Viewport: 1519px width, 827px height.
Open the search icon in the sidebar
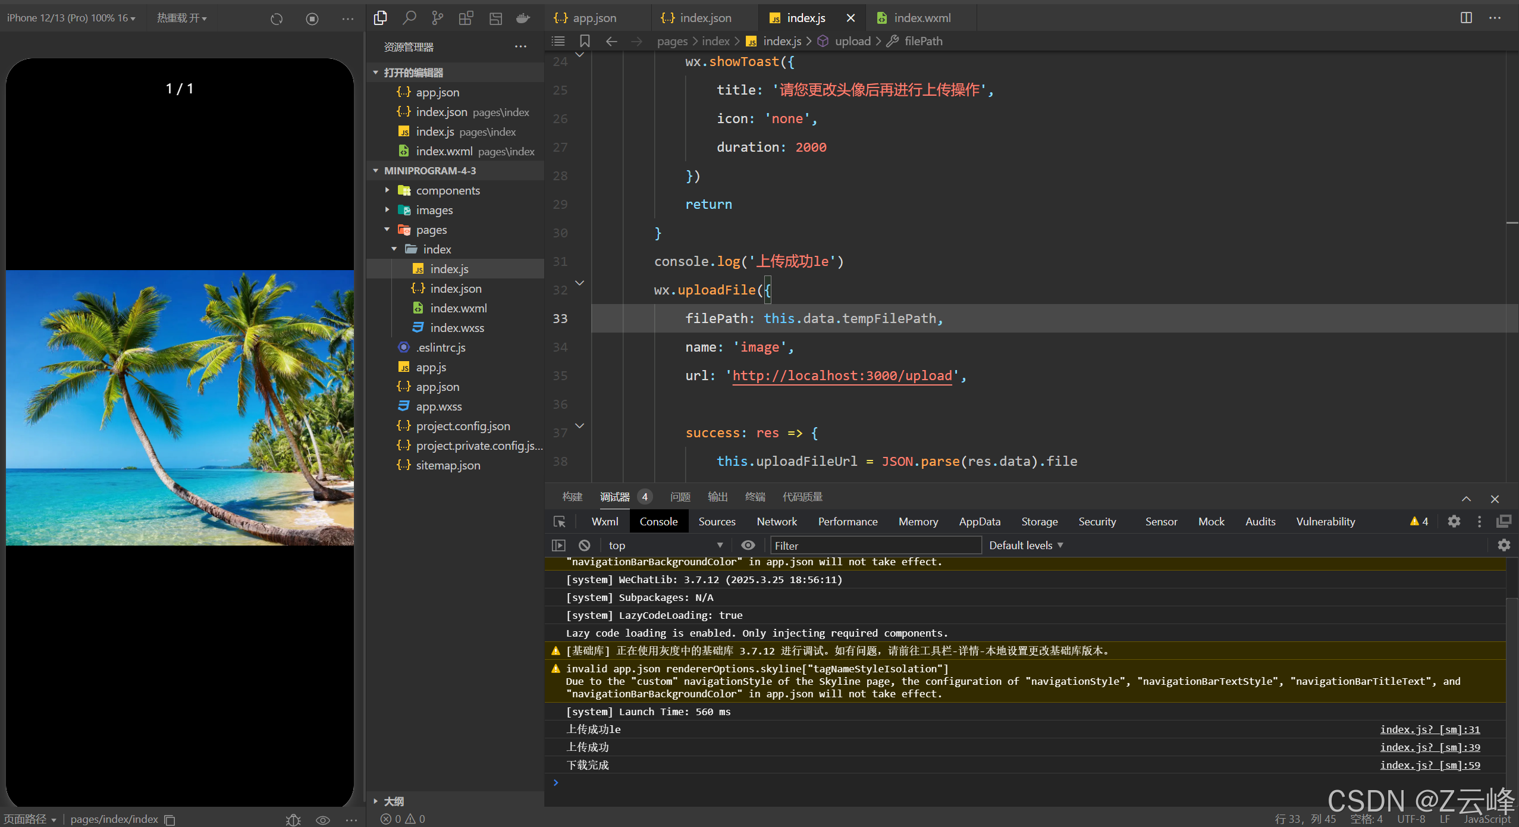(409, 18)
